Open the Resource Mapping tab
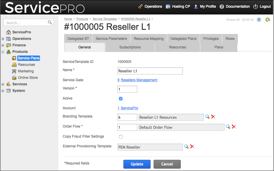Image resolution: width=274 pixels, height=171 pixels. (149, 39)
